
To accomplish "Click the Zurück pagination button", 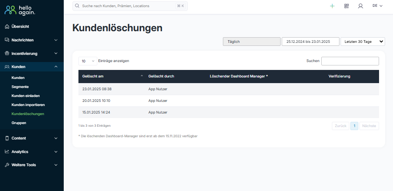I will pyautogui.click(x=341, y=126).
